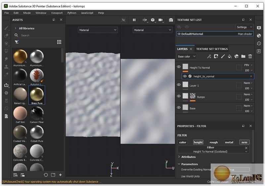Add a folder in Layers panel
Viewport: 265px width, 186px height.
pos(243,56)
